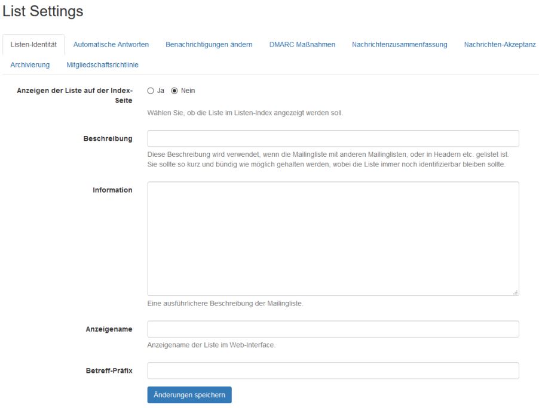Image resolution: width=539 pixels, height=408 pixels.
Task: Click the bold Betreff-Präfix field label
Action: (x=108, y=371)
